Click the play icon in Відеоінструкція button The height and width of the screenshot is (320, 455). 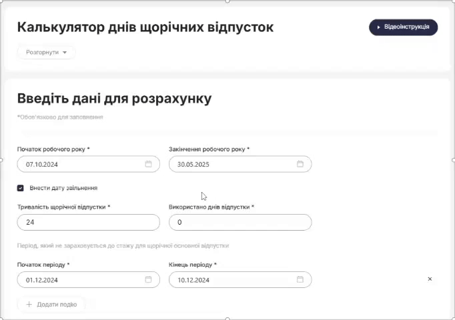click(378, 27)
